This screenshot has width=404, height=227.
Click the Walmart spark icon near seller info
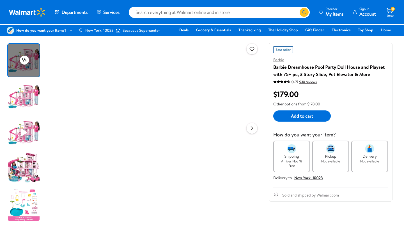(x=276, y=195)
